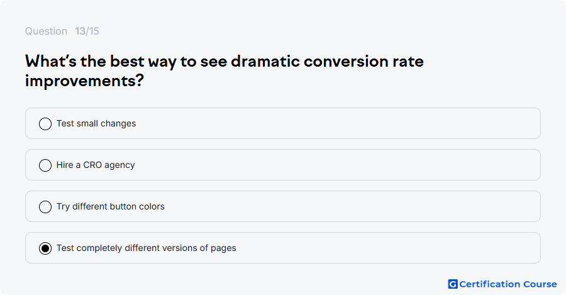The height and width of the screenshot is (295, 566).
Task: Click the word 'Course' in the footer
Action: (540, 284)
